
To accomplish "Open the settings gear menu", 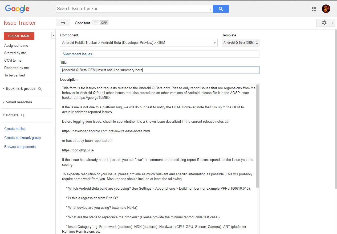I will 326,23.
